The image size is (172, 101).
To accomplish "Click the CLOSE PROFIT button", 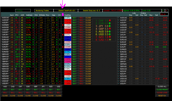I will tap(162, 90).
